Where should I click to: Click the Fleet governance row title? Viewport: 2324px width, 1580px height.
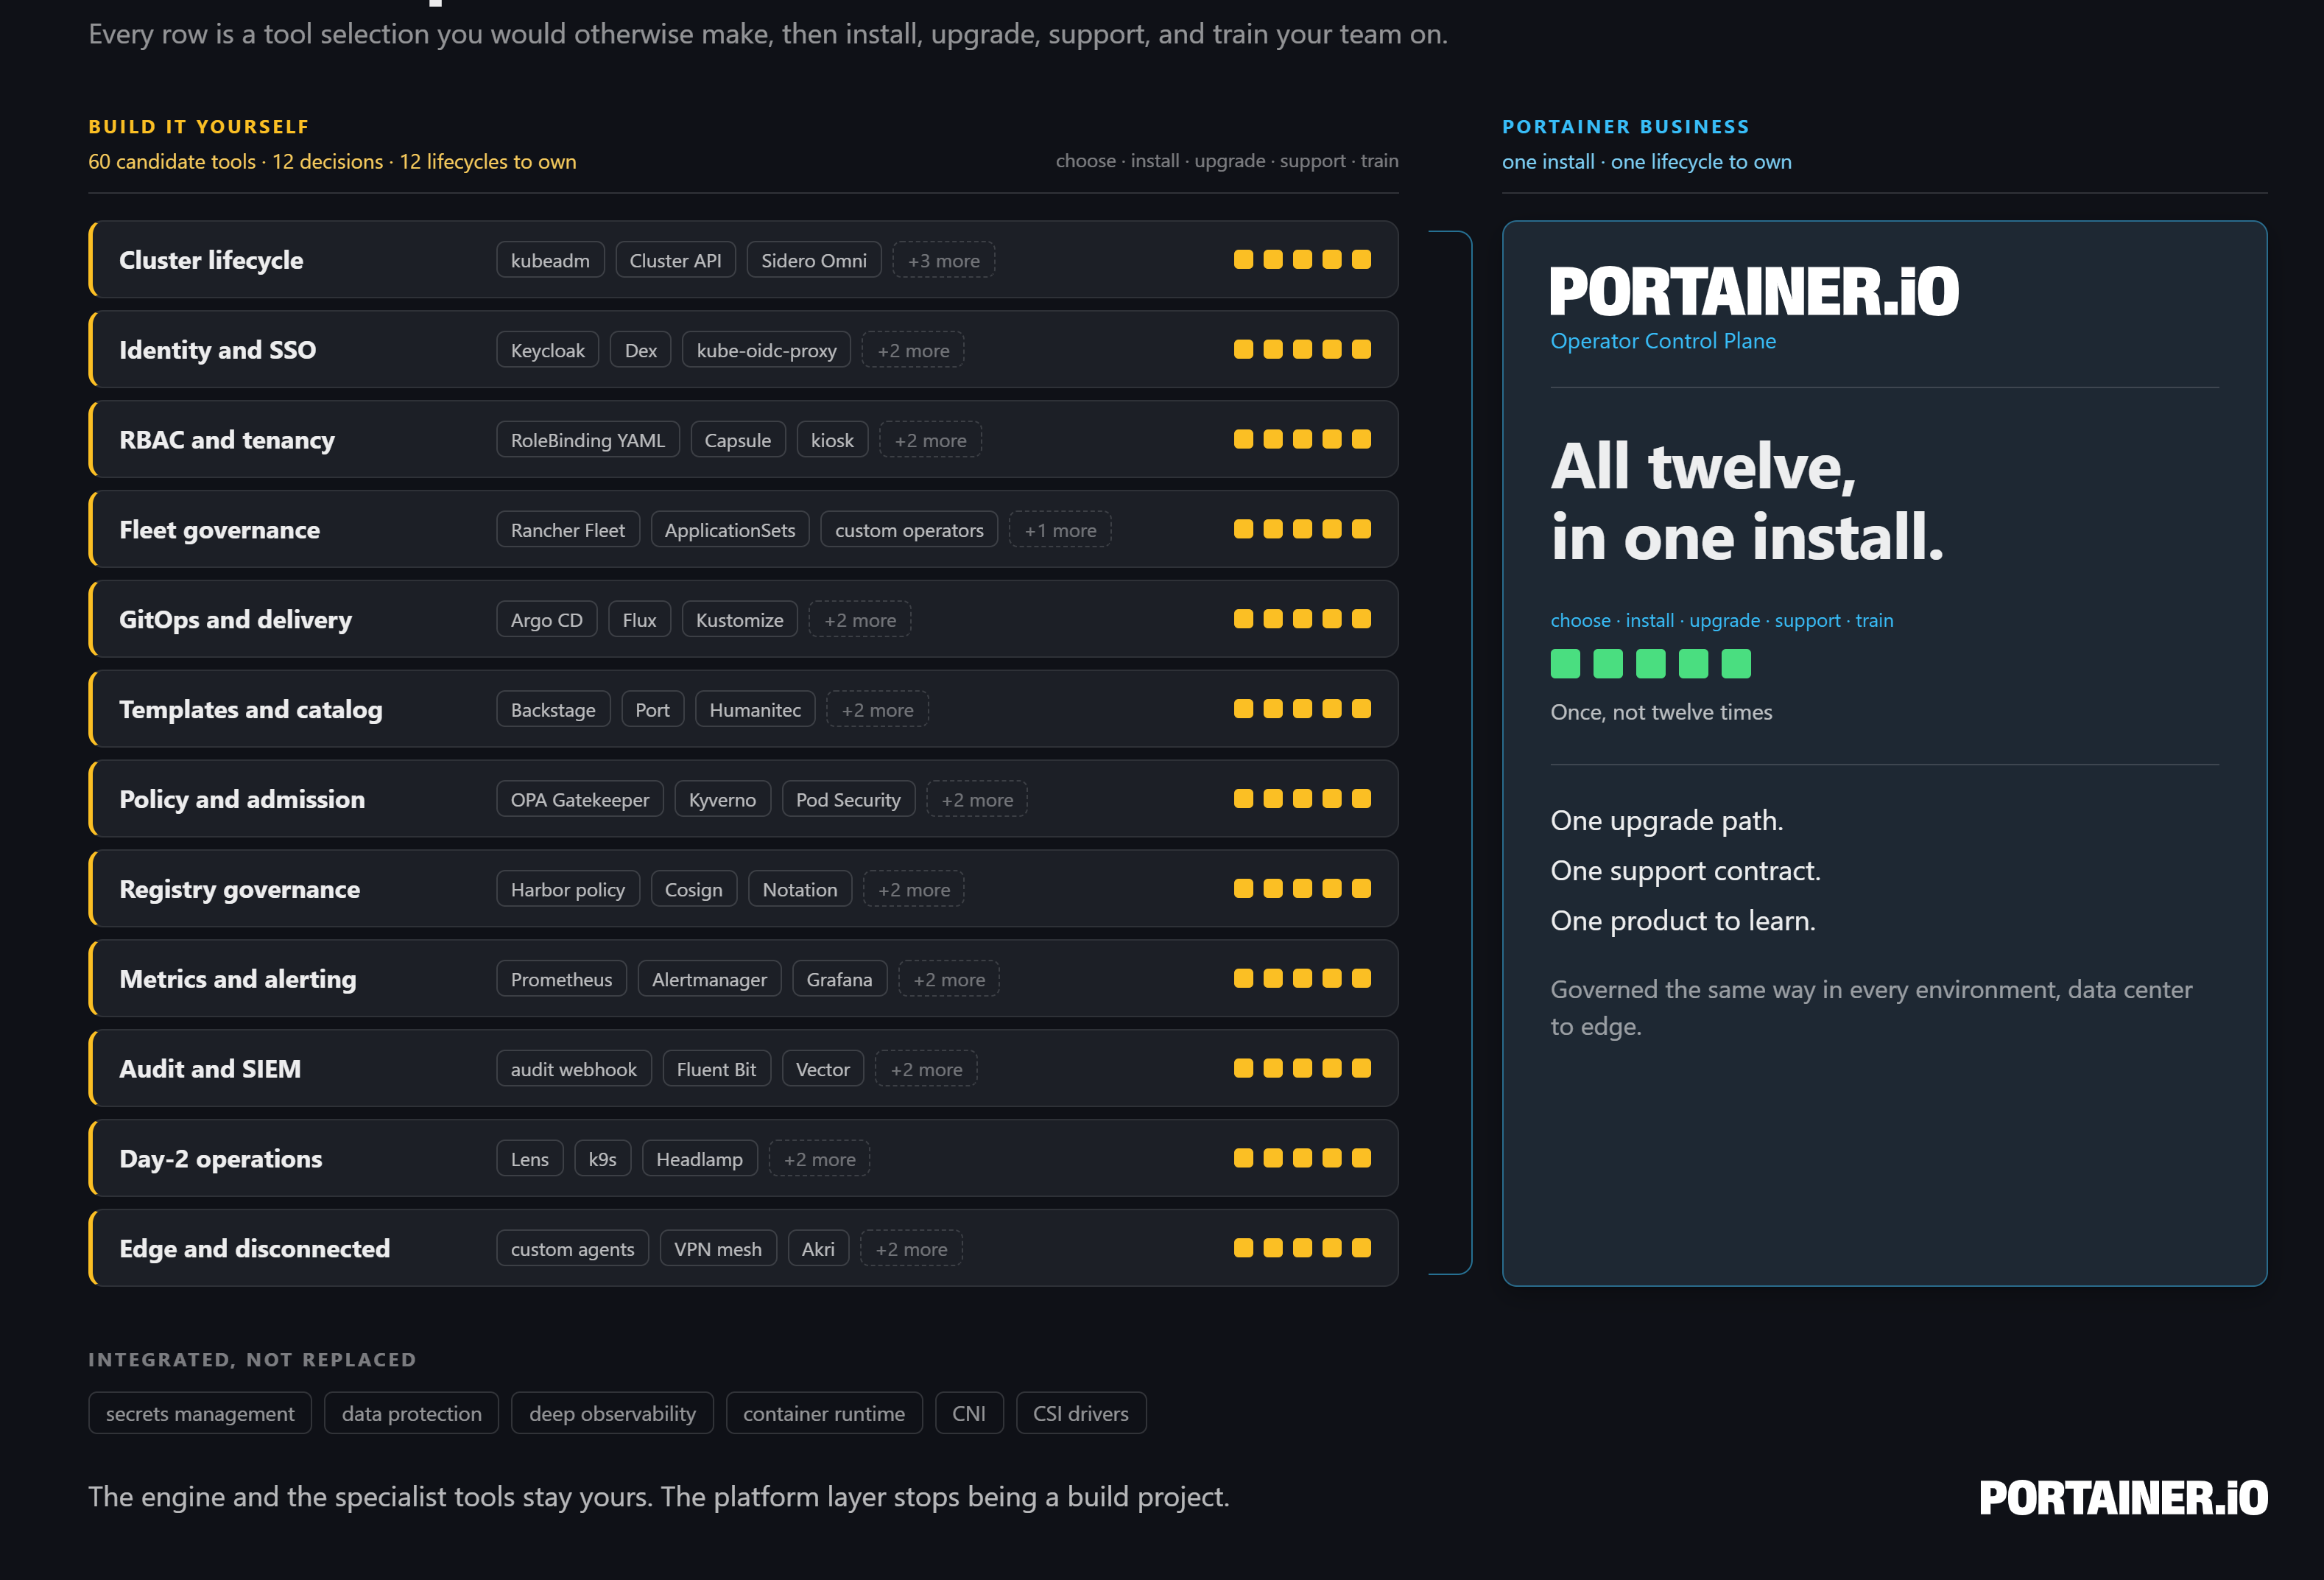click(219, 530)
